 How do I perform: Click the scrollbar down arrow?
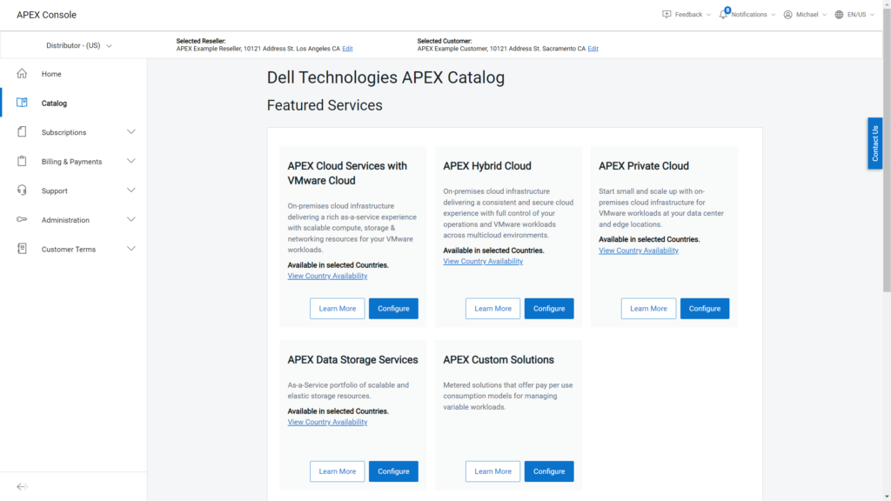pyautogui.click(x=887, y=497)
